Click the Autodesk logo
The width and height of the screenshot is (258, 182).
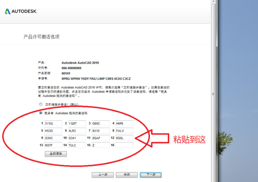[21, 11]
